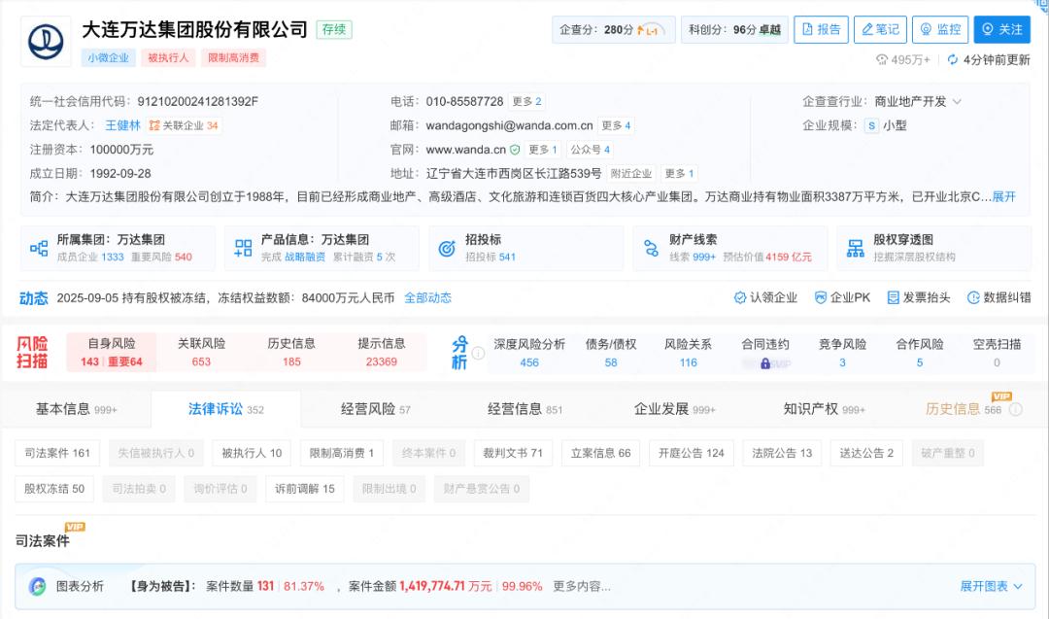Click the verified shield icon by www.wanda.cn
Image resolution: width=1049 pixels, height=619 pixels.
coord(515,150)
